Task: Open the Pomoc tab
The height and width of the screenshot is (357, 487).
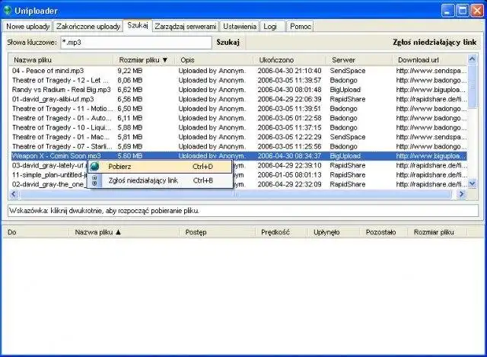Action: click(301, 27)
